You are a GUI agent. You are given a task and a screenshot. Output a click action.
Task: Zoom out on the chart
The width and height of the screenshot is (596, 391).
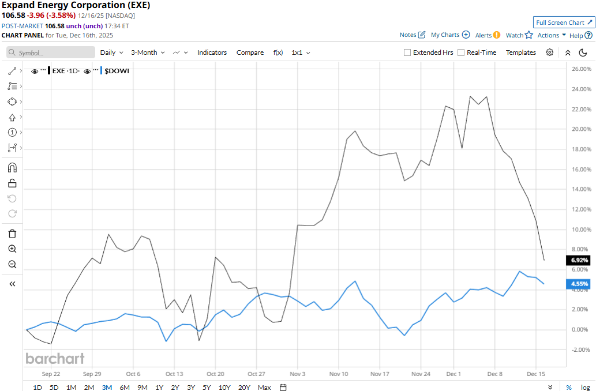click(12, 265)
